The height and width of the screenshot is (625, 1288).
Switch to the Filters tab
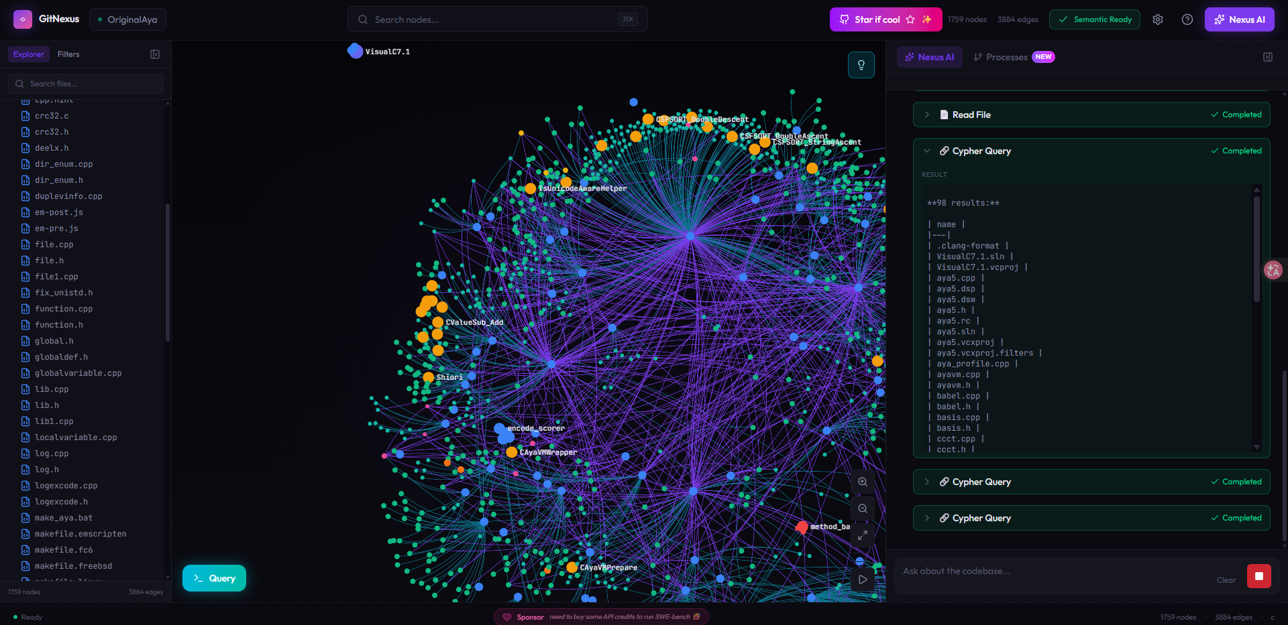pos(68,54)
